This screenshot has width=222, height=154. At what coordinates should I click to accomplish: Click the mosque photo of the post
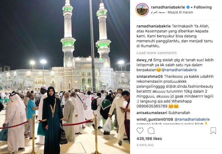point(65,77)
